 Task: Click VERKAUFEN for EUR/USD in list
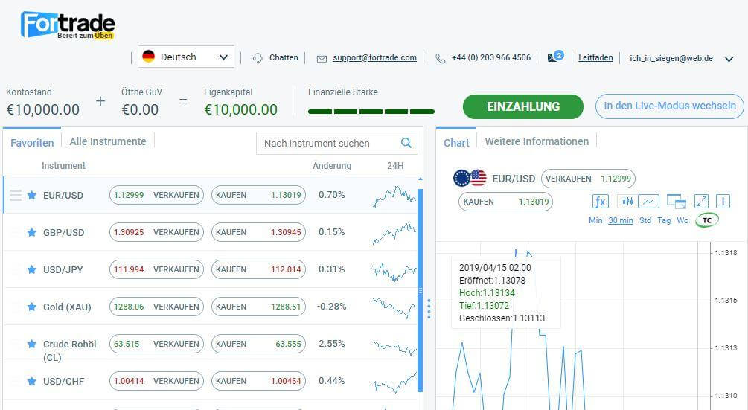tap(156, 195)
